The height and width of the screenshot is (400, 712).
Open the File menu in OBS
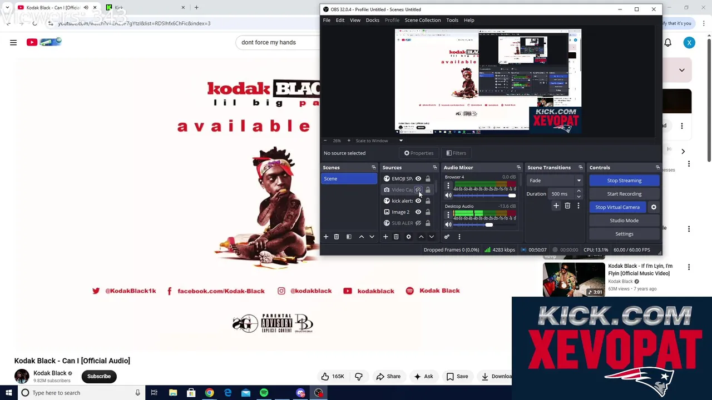point(327,20)
